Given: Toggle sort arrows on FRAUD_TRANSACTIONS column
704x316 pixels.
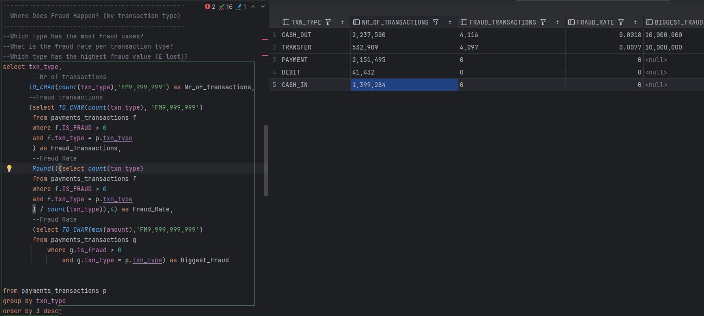Looking at the screenshot, I should click(558, 22).
